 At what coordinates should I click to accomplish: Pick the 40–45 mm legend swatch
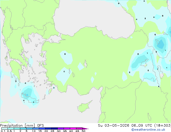coord(73,128)
